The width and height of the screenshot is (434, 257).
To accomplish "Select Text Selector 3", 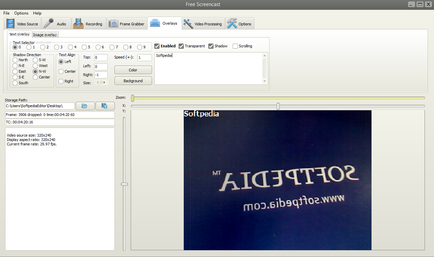I will tap(57, 47).
